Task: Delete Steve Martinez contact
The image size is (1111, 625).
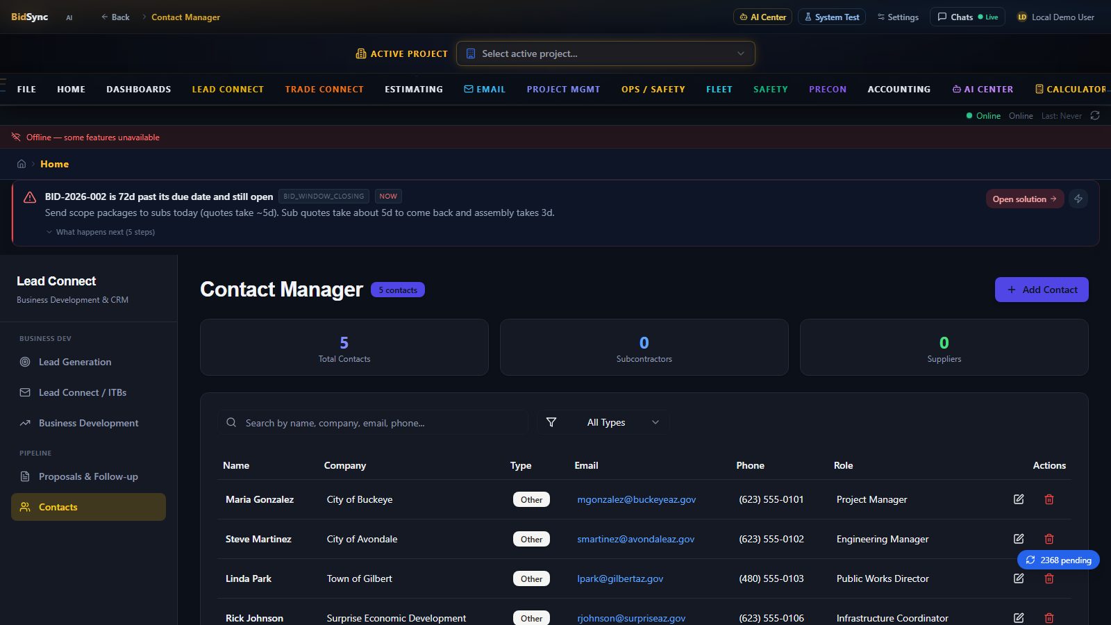Action: pos(1049,539)
